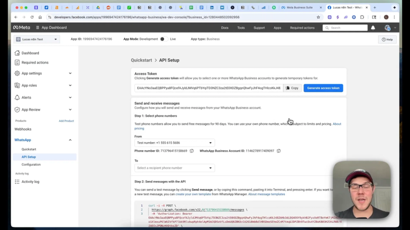
Task: Open the From test number dropdown
Action: [174, 143]
